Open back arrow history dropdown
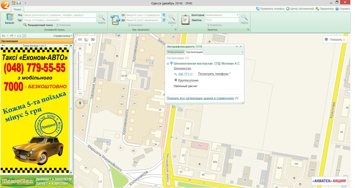The width and height of the screenshot is (355, 188). pos(7,36)
